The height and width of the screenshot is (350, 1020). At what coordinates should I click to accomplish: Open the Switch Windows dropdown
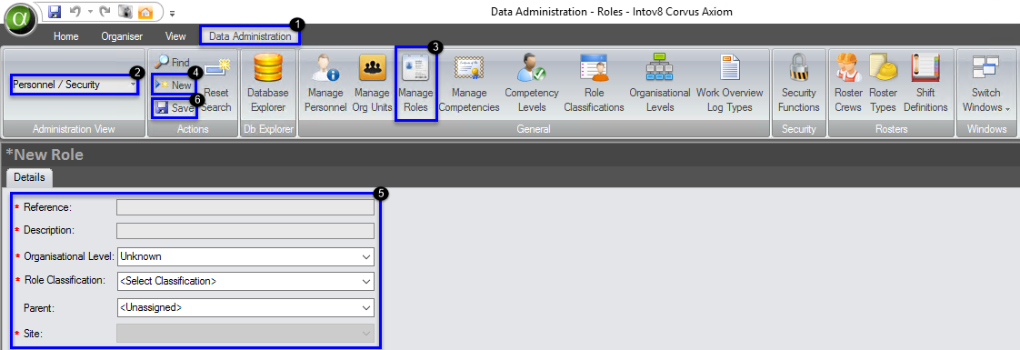(x=987, y=84)
